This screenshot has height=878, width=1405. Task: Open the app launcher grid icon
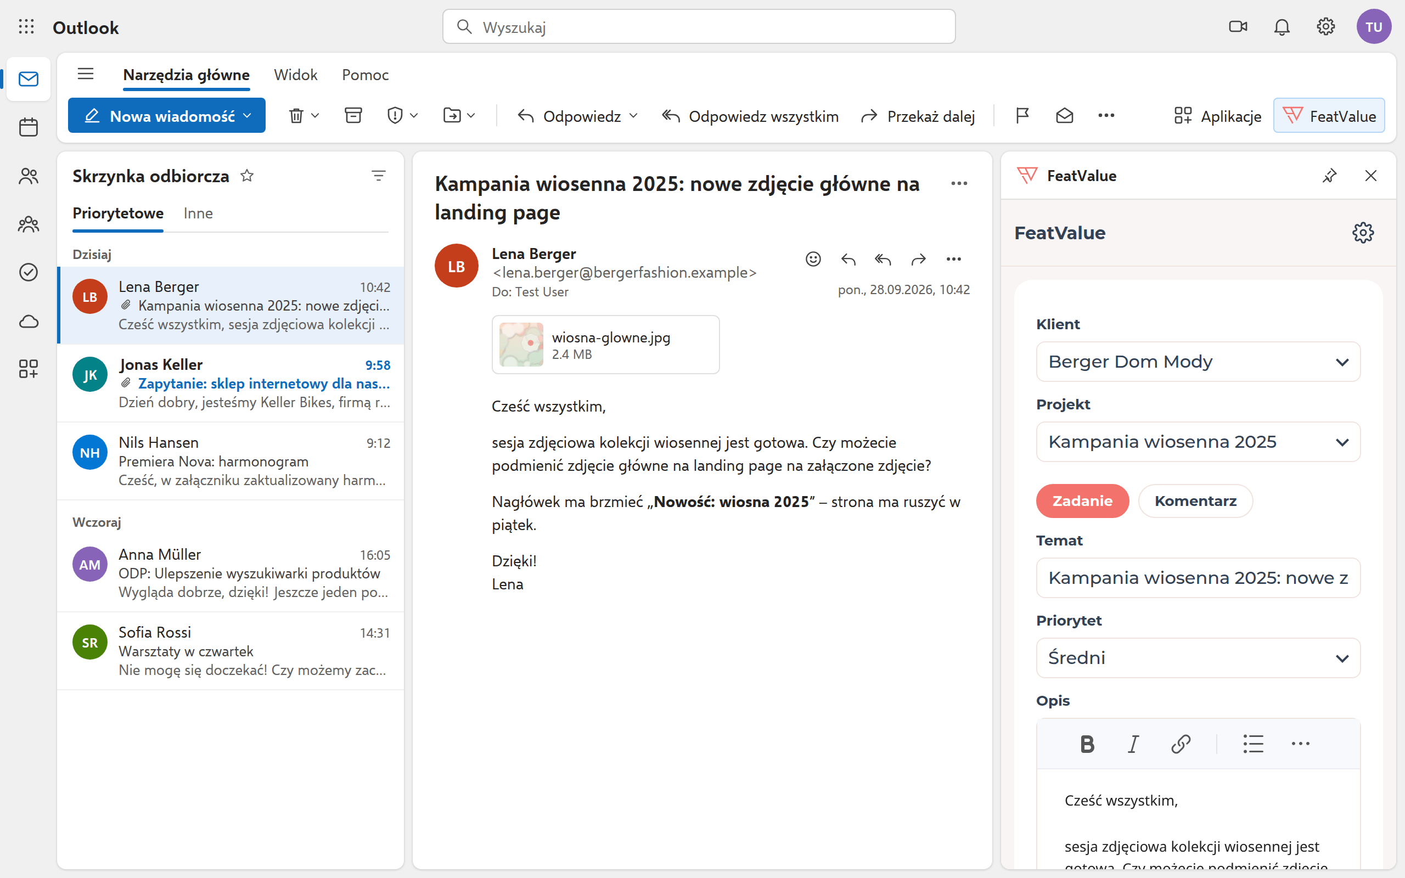(x=26, y=27)
